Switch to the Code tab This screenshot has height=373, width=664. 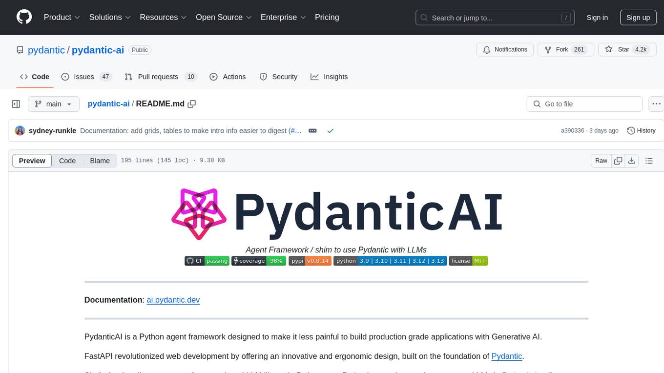(x=35, y=77)
